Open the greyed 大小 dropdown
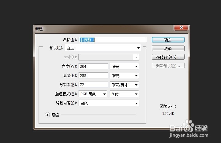 coord(109,57)
